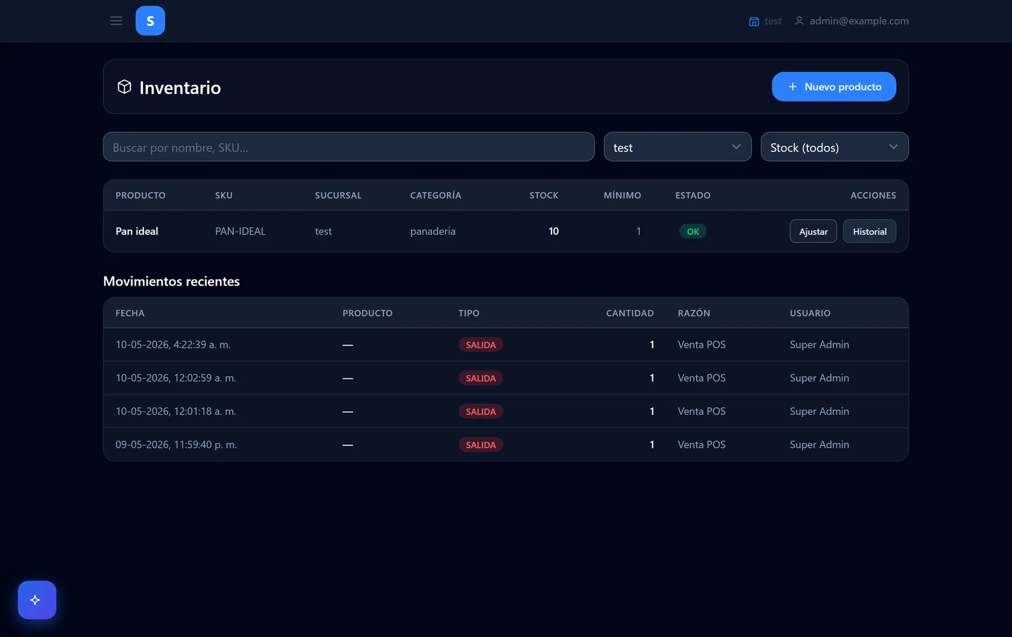1012x637 pixels.
Task: Click the RAZÓN column header
Action: pos(694,313)
